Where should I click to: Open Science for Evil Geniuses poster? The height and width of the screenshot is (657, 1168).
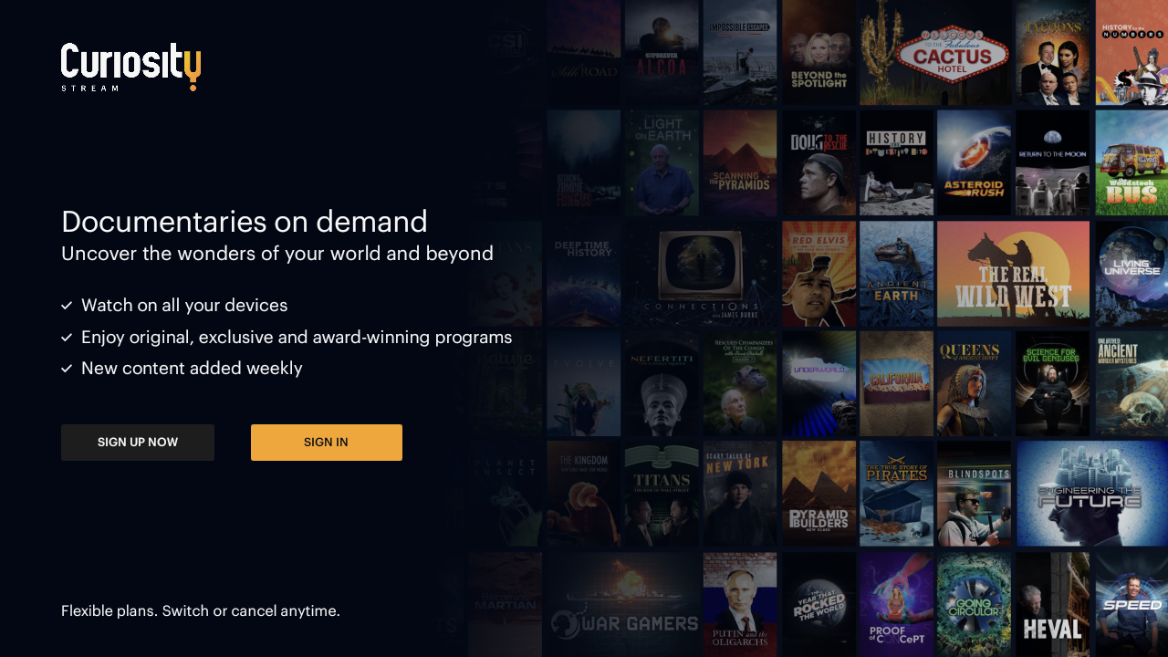(1053, 384)
